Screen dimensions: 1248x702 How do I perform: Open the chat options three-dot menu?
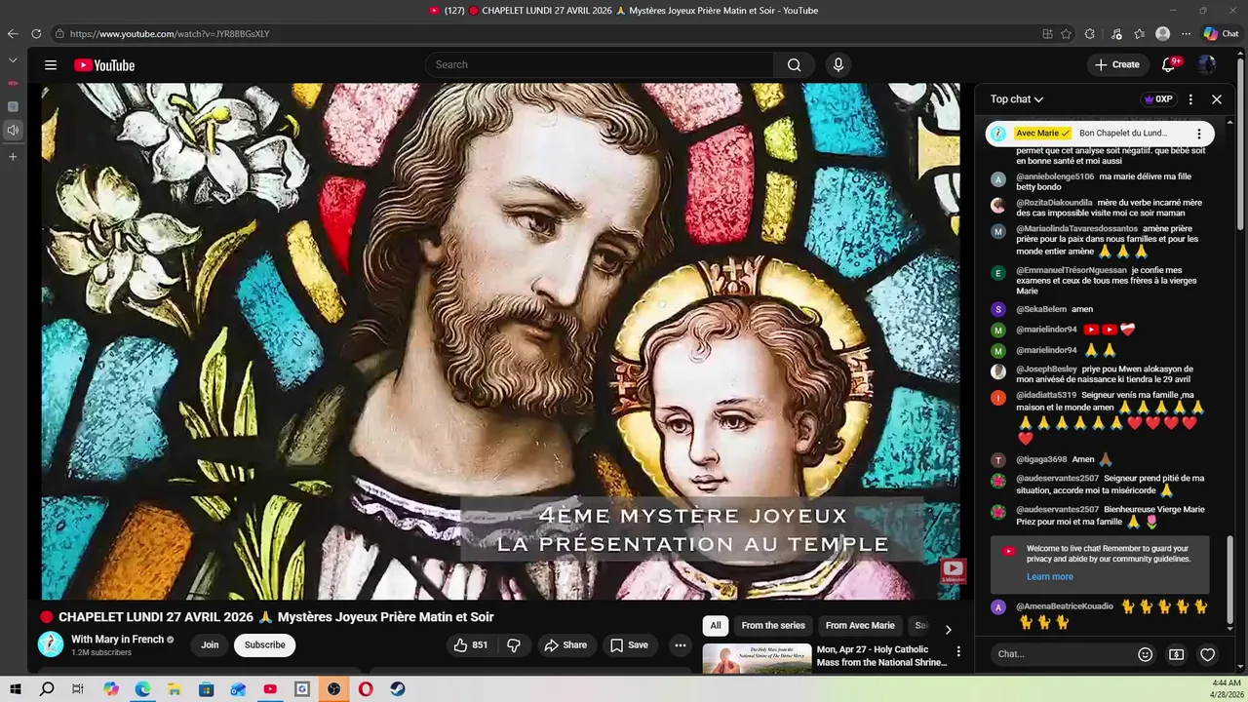[1190, 99]
